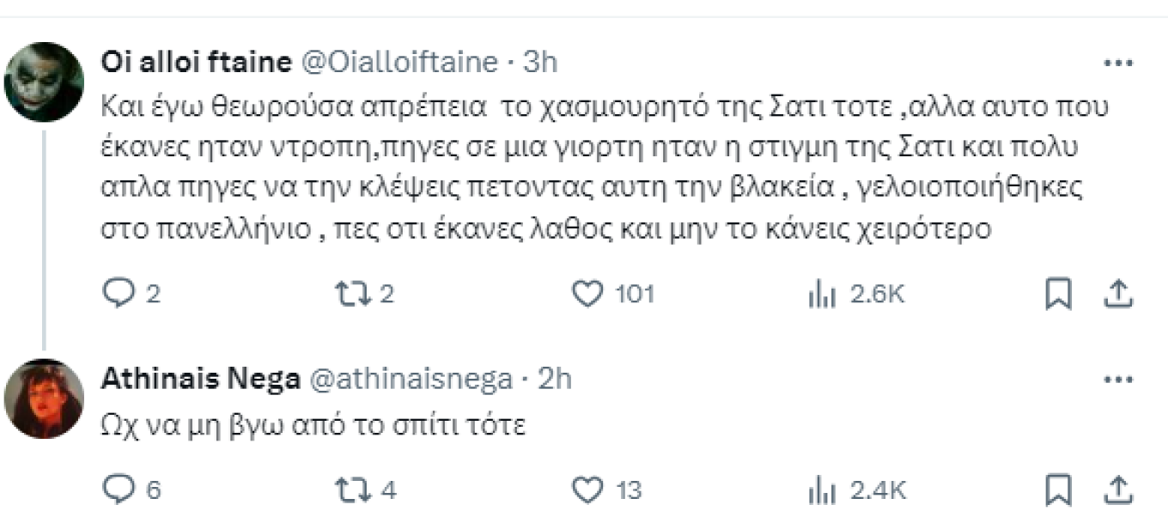Open more options for Oi alloi ftaine's tweet

[x=1118, y=64]
